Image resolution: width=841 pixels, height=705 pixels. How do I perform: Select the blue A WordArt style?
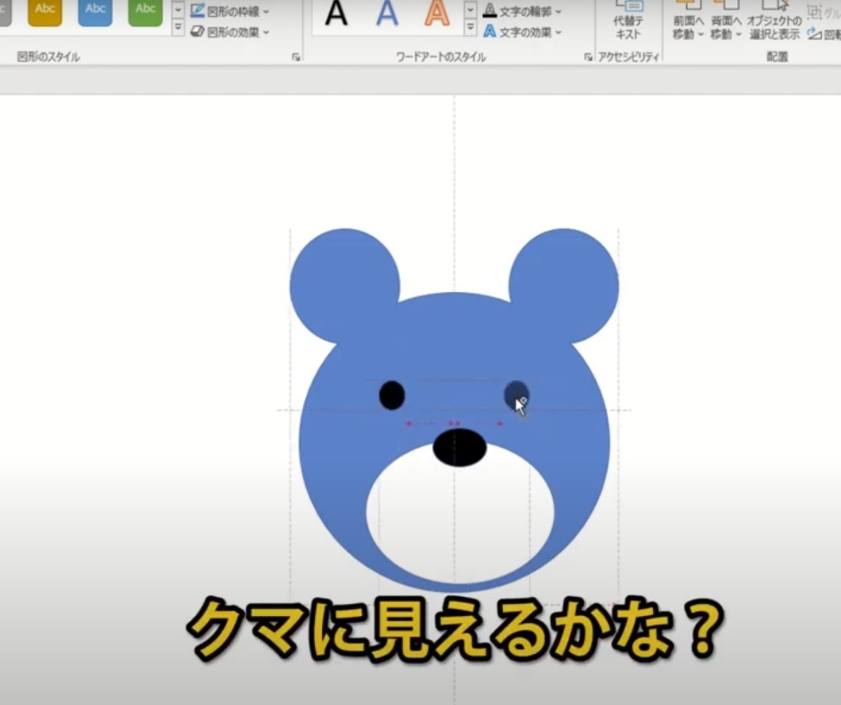[387, 13]
